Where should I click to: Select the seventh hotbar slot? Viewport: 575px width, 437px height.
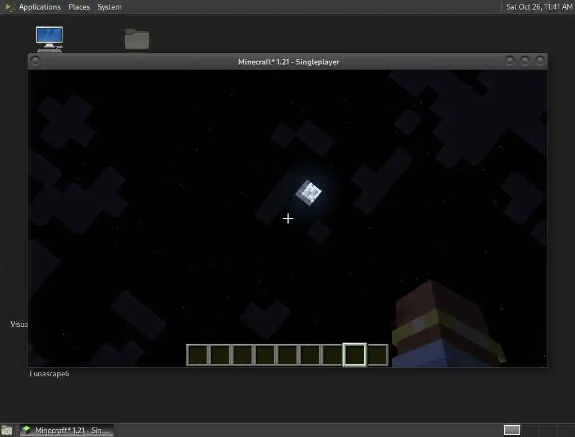332,355
